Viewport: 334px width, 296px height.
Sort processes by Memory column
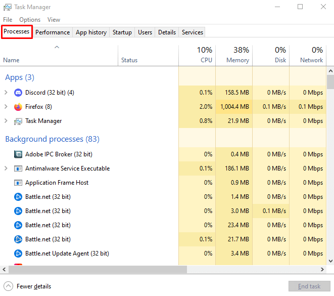(234, 55)
